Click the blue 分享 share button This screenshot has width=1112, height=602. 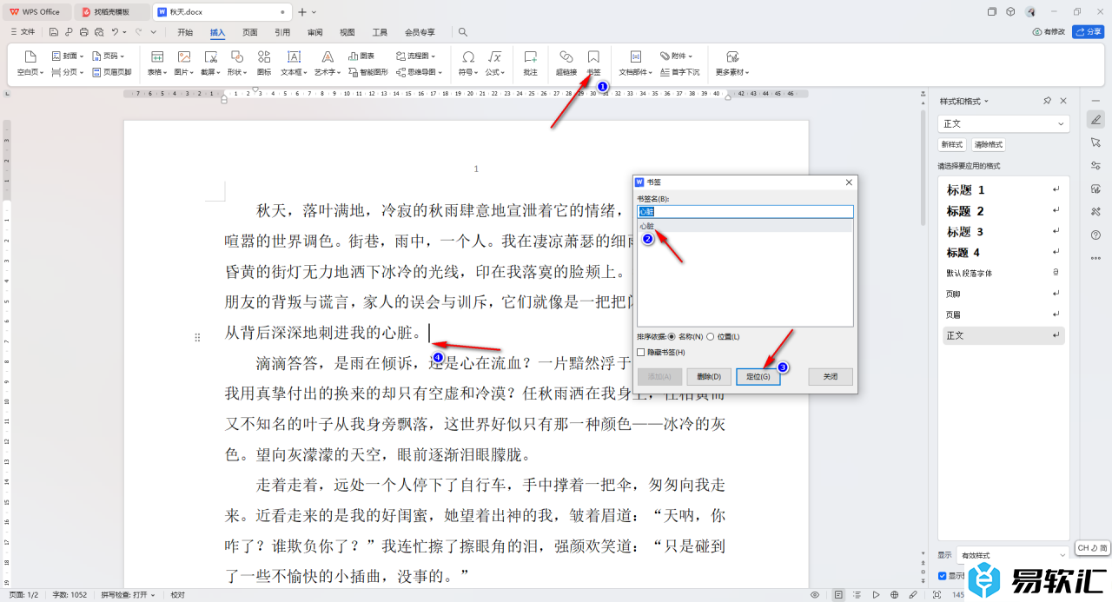pyautogui.click(x=1089, y=31)
